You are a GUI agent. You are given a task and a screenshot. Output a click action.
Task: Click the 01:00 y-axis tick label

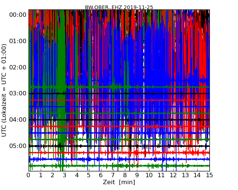(x=18, y=41)
